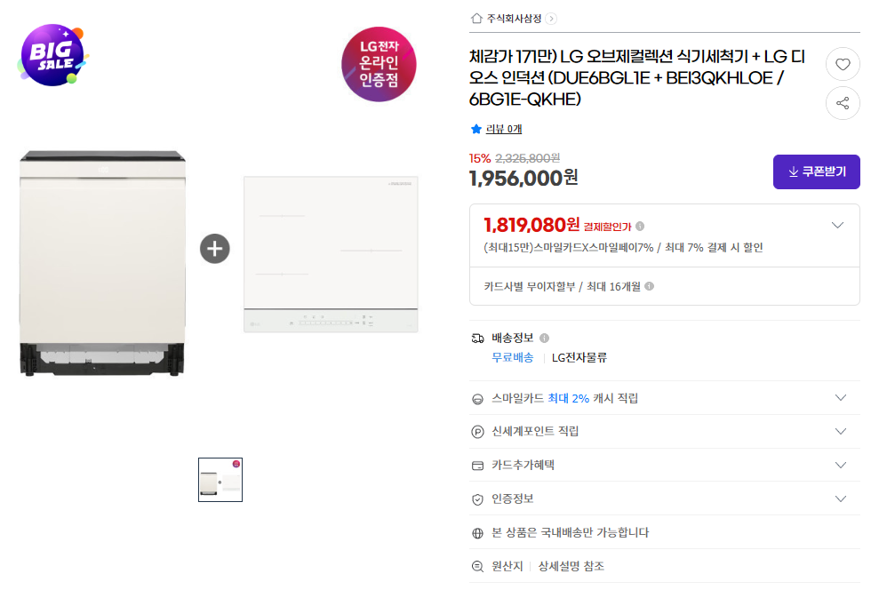Viewport: 879px width, 598px height.
Task: Expand the 카드추가혜택 section
Action: (x=841, y=465)
